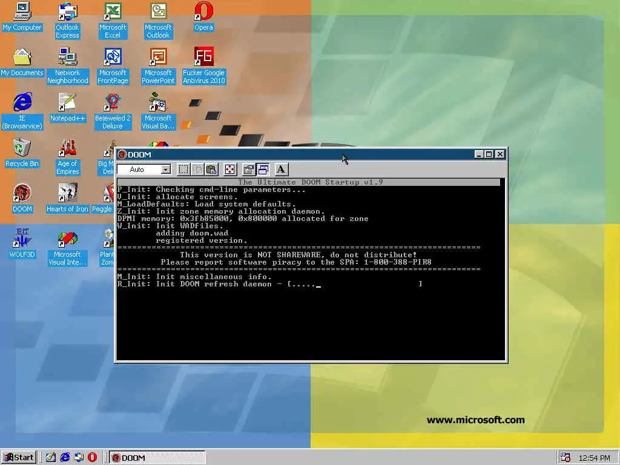The width and height of the screenshot is (620, 465).
Task: Select the Microsoft Outlook desktop icon
Action: (x=158, y=21)
